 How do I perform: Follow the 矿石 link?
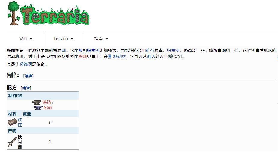coord(150,51)
